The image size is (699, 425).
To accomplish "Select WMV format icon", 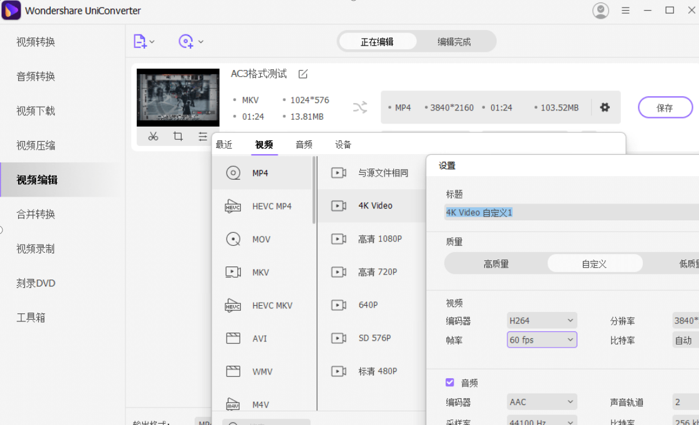I will [233, 371].
